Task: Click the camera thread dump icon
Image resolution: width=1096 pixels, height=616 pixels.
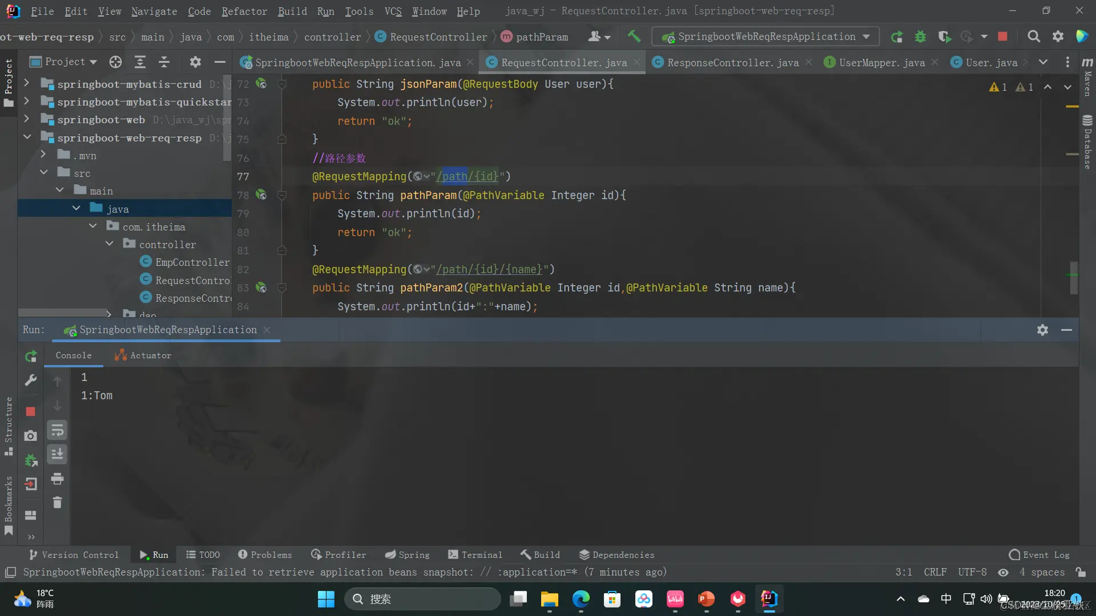Action: pyautogui.click(x=31, y=436)
